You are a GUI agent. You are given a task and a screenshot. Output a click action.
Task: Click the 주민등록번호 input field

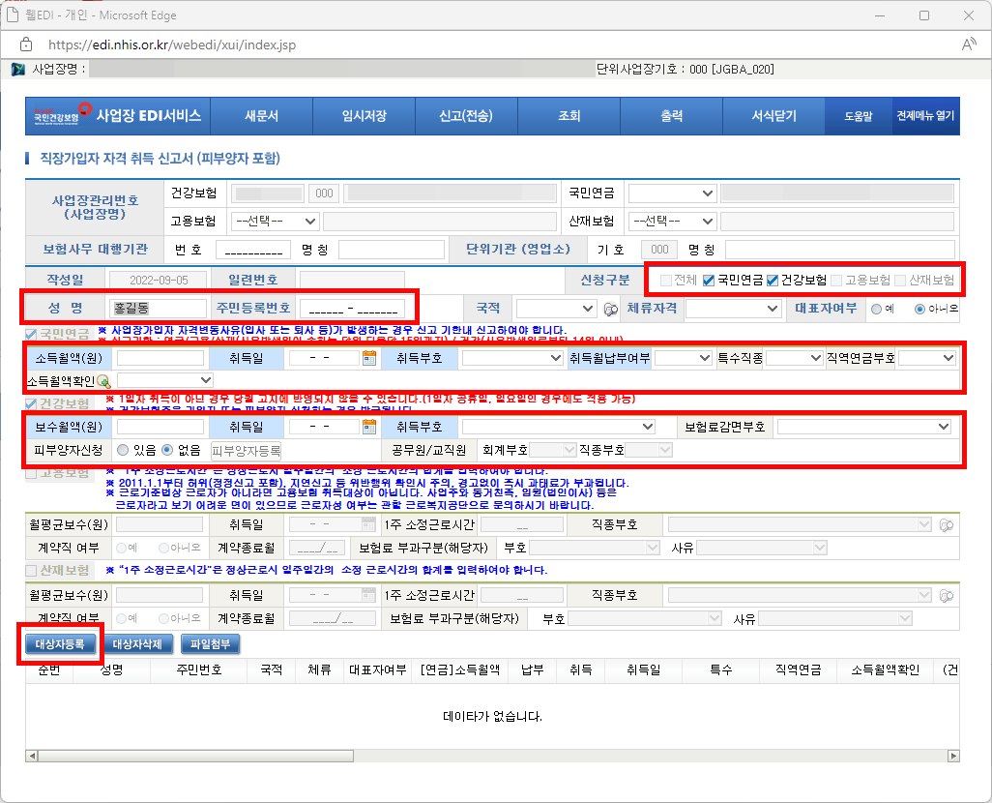[352, 309]
